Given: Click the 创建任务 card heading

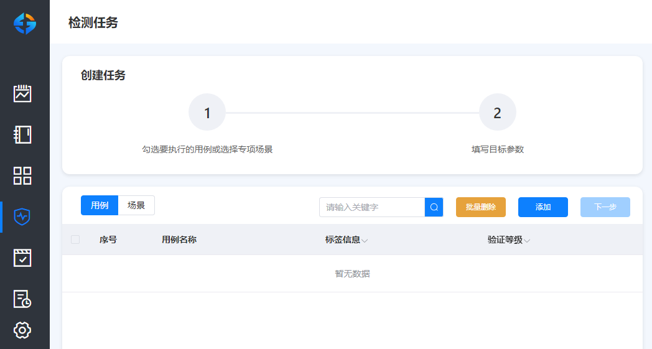Looking at the screenshot, I should (x=103, y=75).
